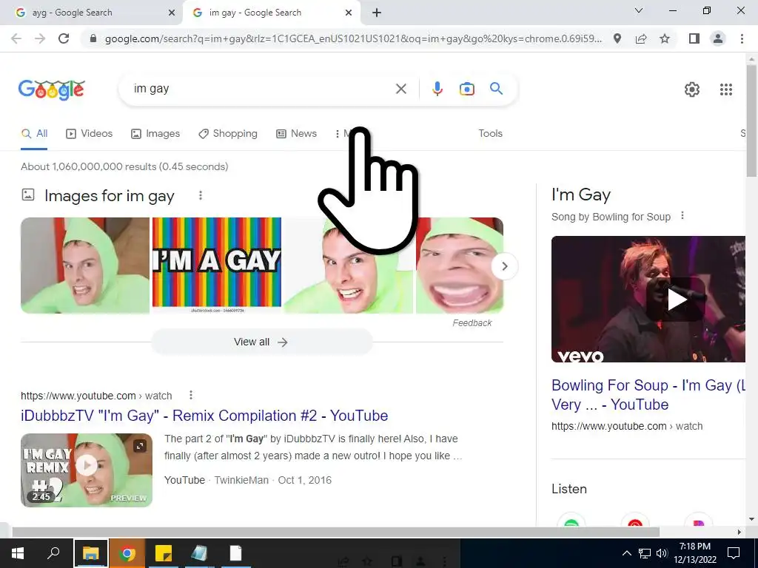Click View all images button
The height and width of the screenshot is (568, 758).
click(x=261, y=342)
